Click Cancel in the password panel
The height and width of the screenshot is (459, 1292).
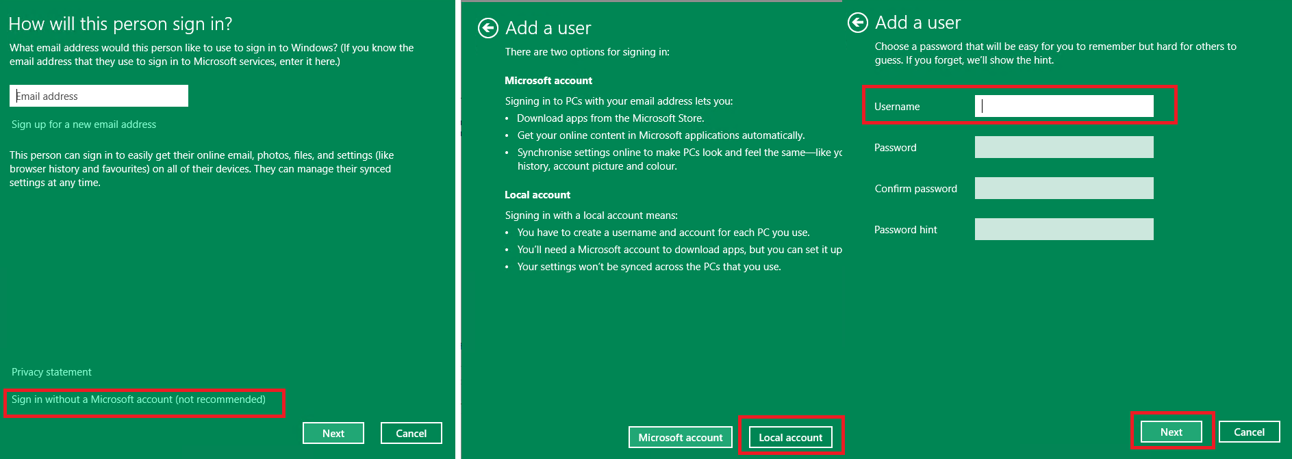[1250, 432]
